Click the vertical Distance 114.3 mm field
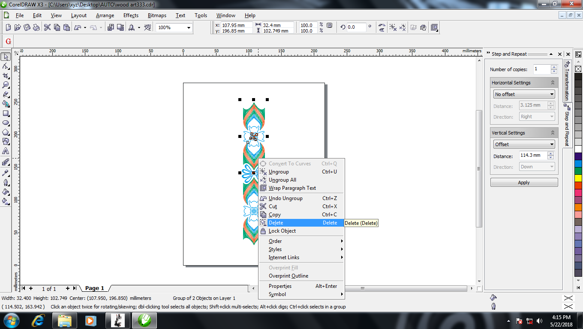This screenshot has width=583, height=329. 533,155
